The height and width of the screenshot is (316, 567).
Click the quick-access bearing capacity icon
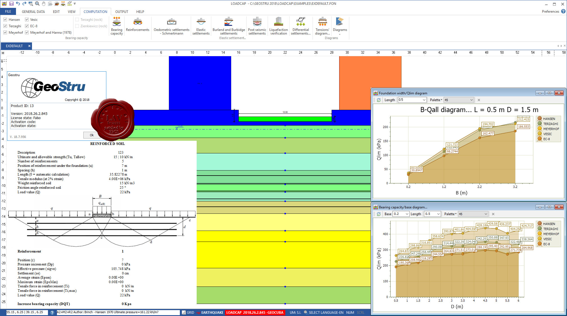tap(63, 4)
